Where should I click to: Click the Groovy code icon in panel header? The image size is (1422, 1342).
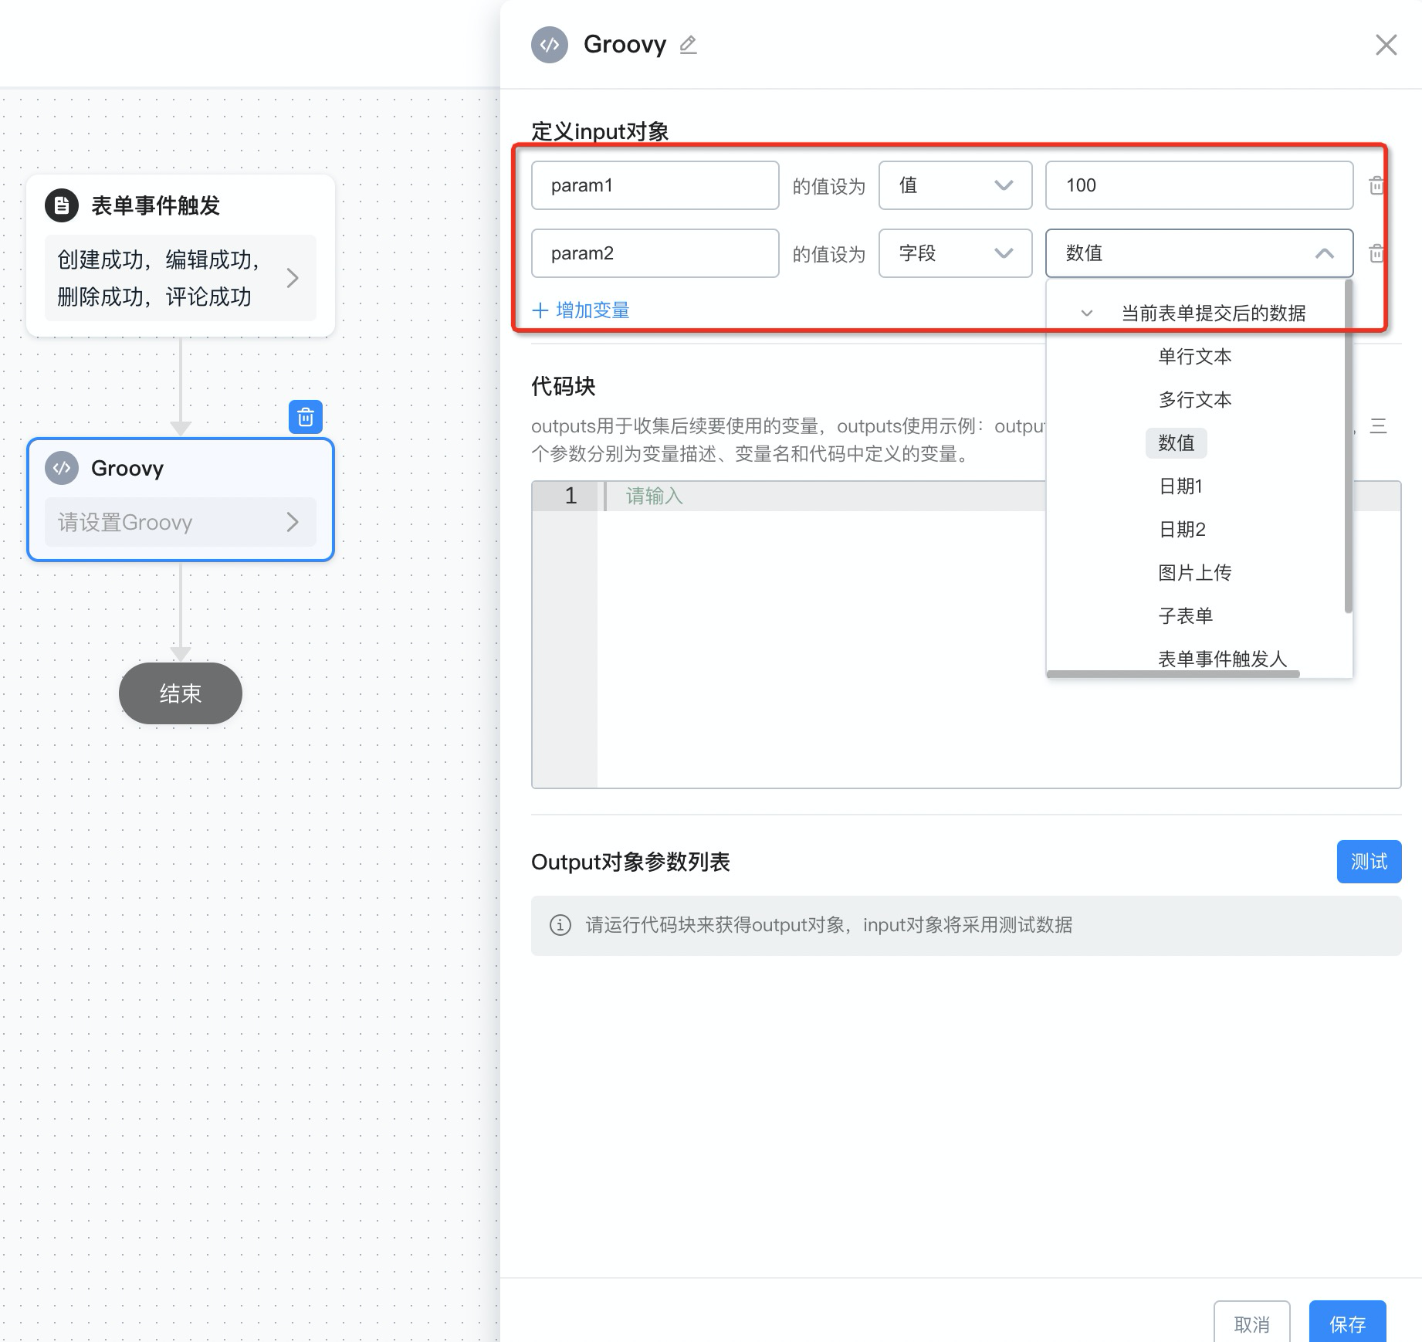(550, 45)
